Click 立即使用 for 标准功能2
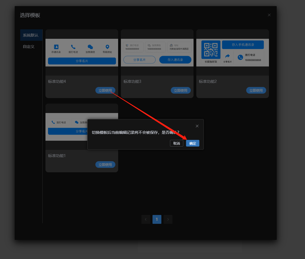This screenshot has width=305, height=259. point(256,90)
